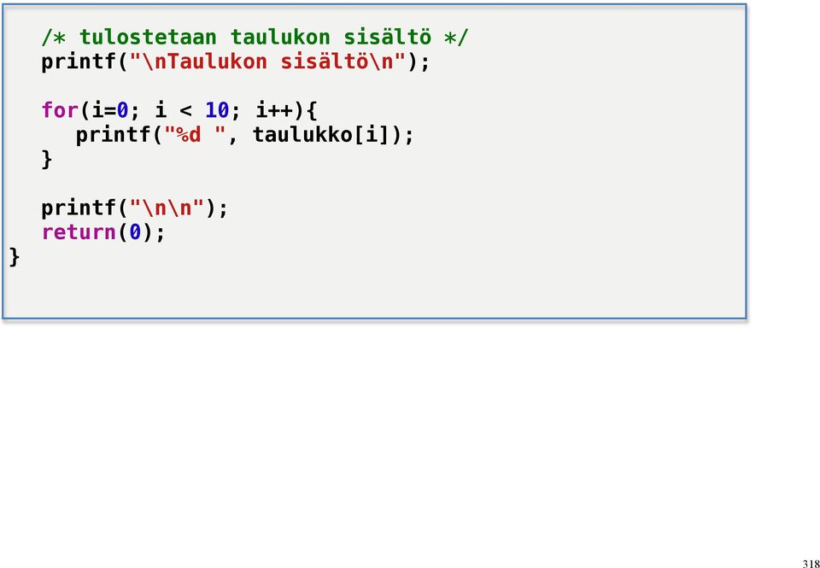The image size is (820, 568).
Task: Click the page number 318
Action: pos(811,563)
